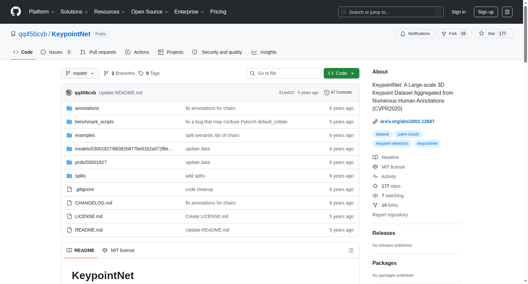Open the GitHub homepage logo
The height and width of the screenshot is (284, 528).
click(x=16, y=12)
